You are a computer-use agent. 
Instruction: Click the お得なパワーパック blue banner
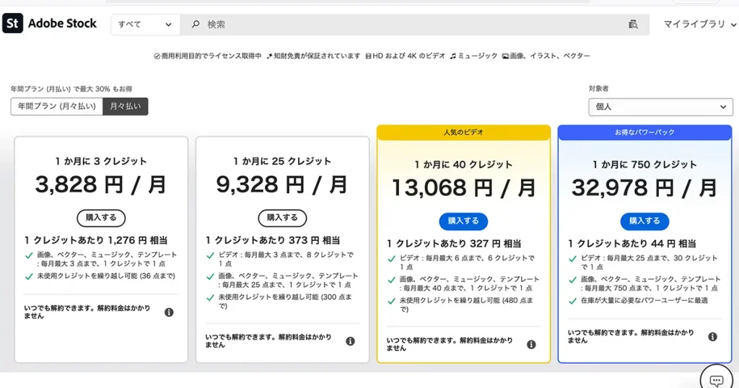tap(644, 133)
